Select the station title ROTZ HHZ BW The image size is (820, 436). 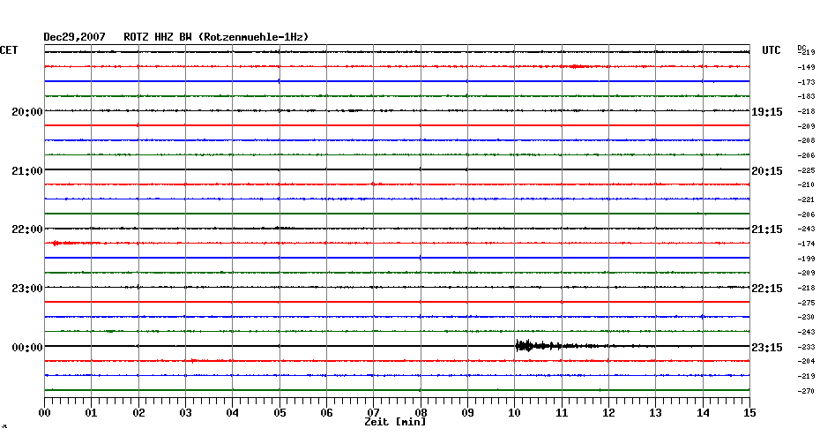[158, 37]
